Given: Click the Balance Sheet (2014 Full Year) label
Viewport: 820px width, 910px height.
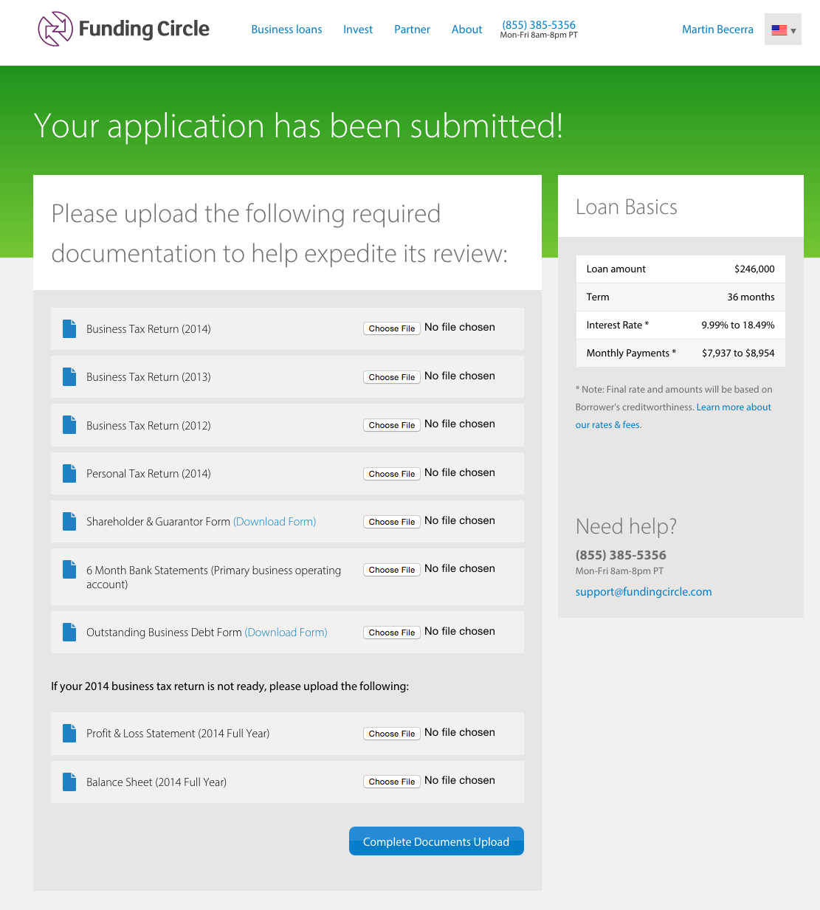Looking at the screenshot, I should (x=156, y=782).
